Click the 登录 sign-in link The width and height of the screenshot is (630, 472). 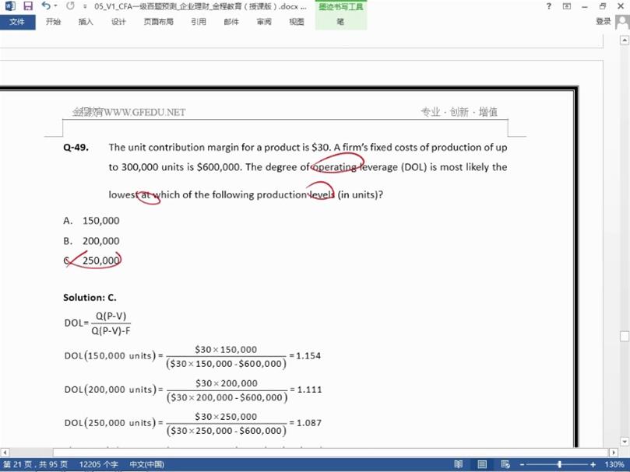pyautogui.click(x=603, y=22)
